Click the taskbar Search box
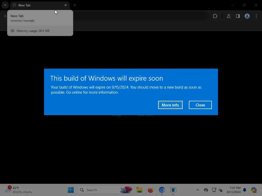Image resolution: width=262 pixels, height=196 pixels. (106, 190)
